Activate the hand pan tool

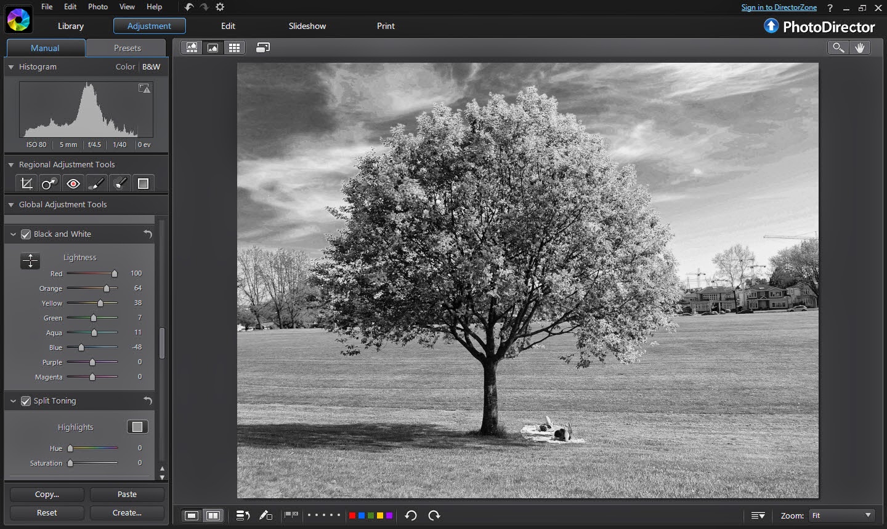[x=860, y=47]
